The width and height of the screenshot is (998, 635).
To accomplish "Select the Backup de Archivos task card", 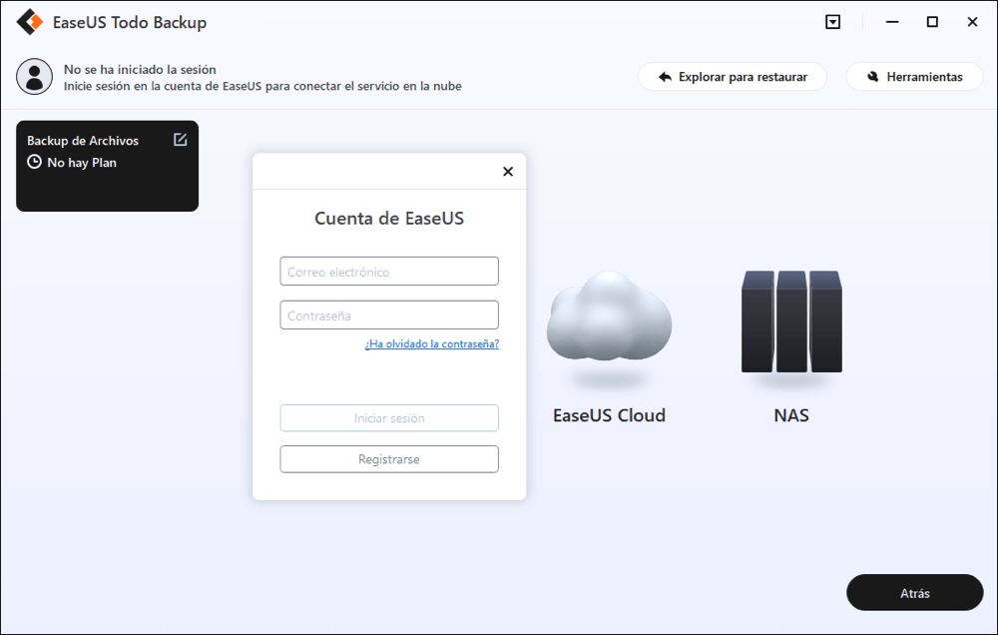I will [107, 166].
